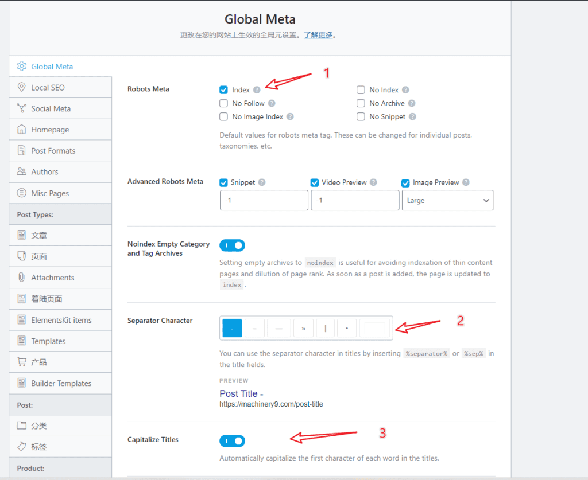588x480 pixels.
Task: Enable the No Follow checkbox
Action: (223, 103)
